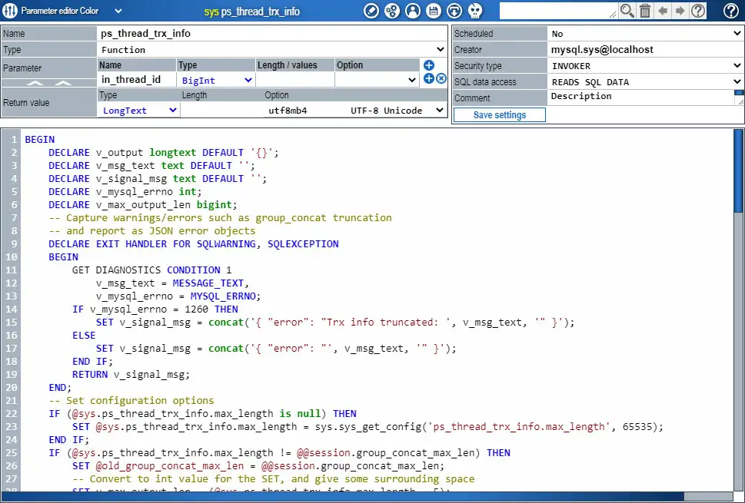Click the skull icon in the toolbar
Viewport: 745px width, 503px height.
tap(474, 11)
